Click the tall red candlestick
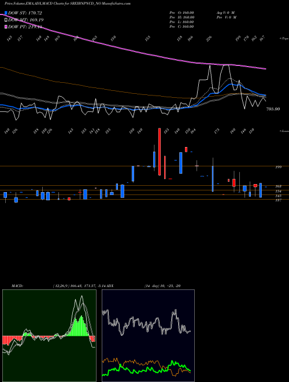 point(160,152)
